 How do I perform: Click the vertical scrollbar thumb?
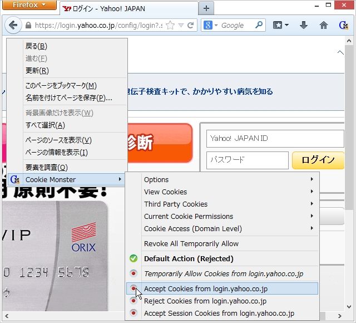click(x=349, y=128)
